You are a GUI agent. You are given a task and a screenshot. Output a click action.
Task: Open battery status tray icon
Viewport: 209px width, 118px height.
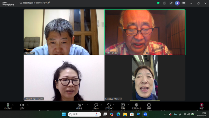[x=193, y=114]
